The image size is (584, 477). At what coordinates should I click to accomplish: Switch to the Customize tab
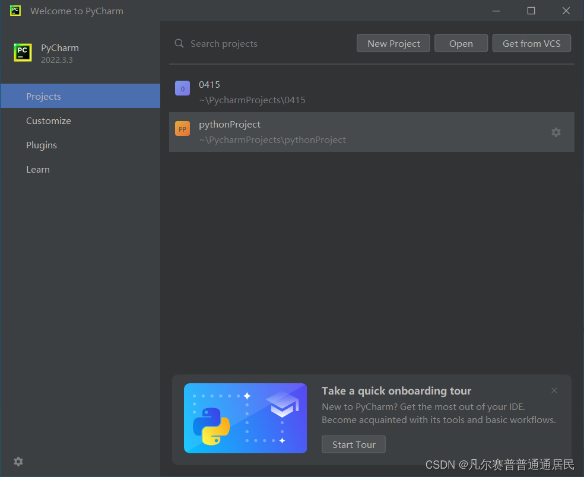coord(81,120)
